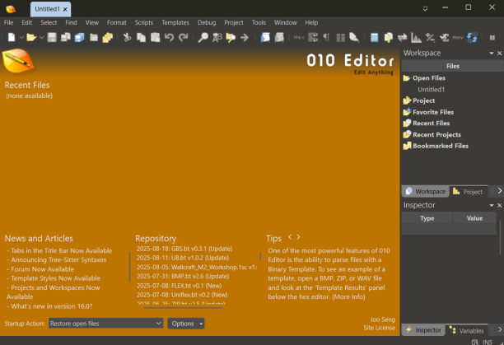This screenshot has height=345, width=504.
Task: Open the Options dropdown button
Action: 186,324
